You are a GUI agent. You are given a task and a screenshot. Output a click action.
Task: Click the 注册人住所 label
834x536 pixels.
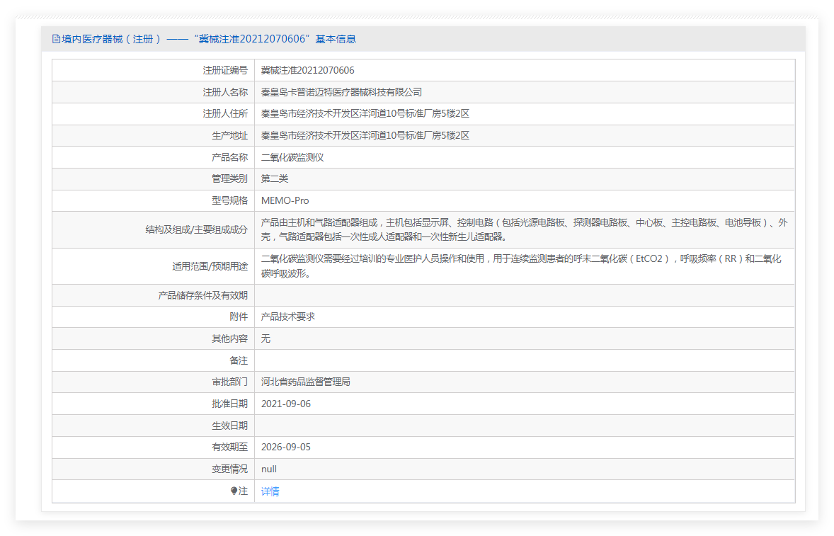coord(225,114)
